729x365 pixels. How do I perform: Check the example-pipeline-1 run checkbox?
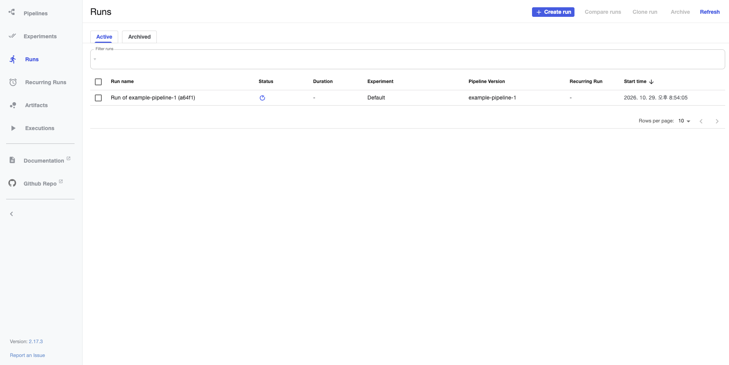pos(98,98)
